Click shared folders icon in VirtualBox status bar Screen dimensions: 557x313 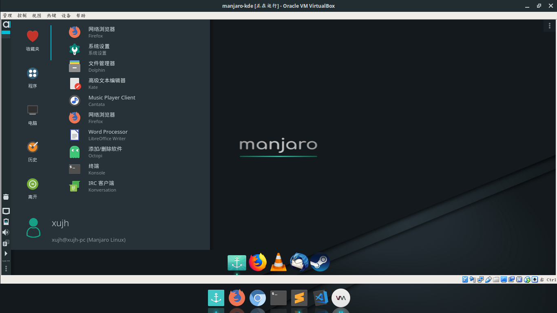tap(496, 280)
